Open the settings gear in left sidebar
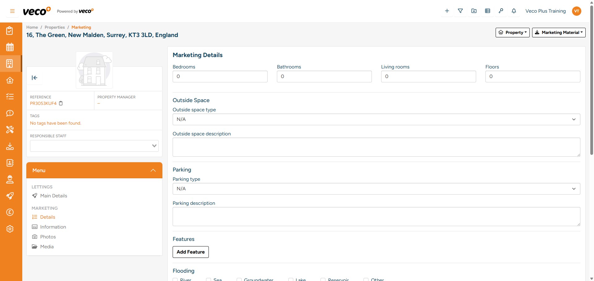The height and width of the screenshot is (281, 594). point(10,229)
